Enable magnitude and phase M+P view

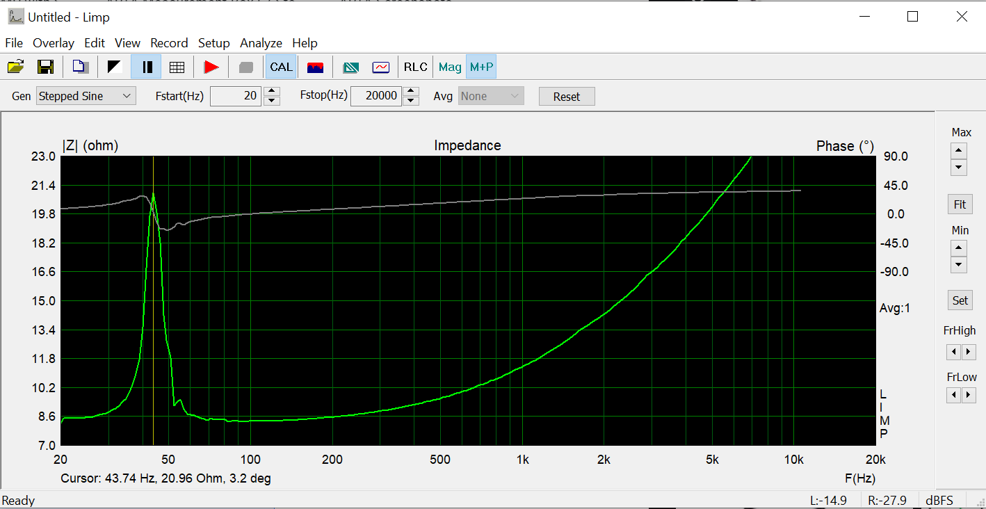(x=481, y=67)
